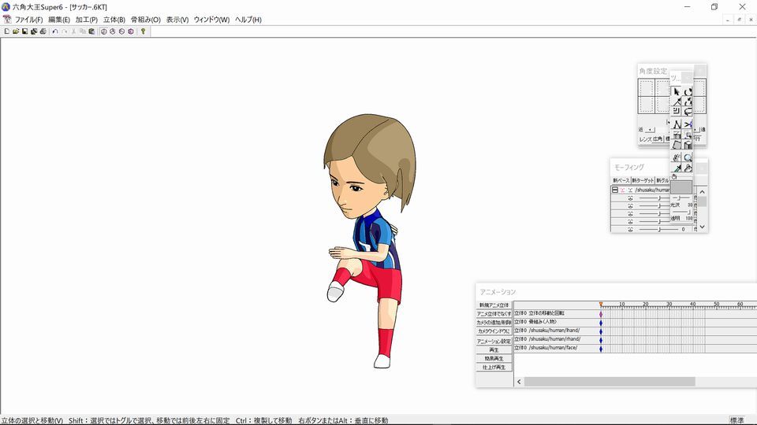Click the 仕上げ再生 button
This screenshot has width=757, height=425.
[x=494, y=368]
